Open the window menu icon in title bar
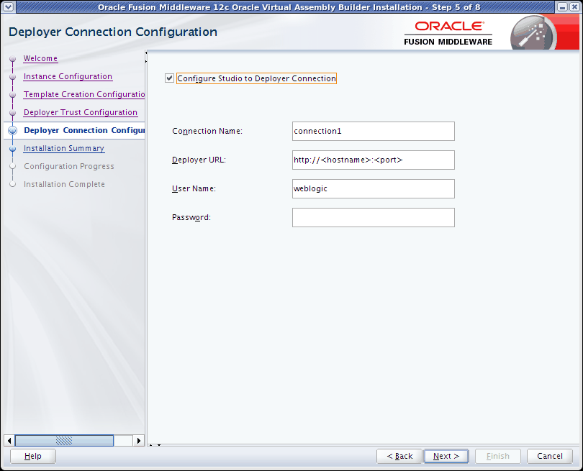 (8, 6)
